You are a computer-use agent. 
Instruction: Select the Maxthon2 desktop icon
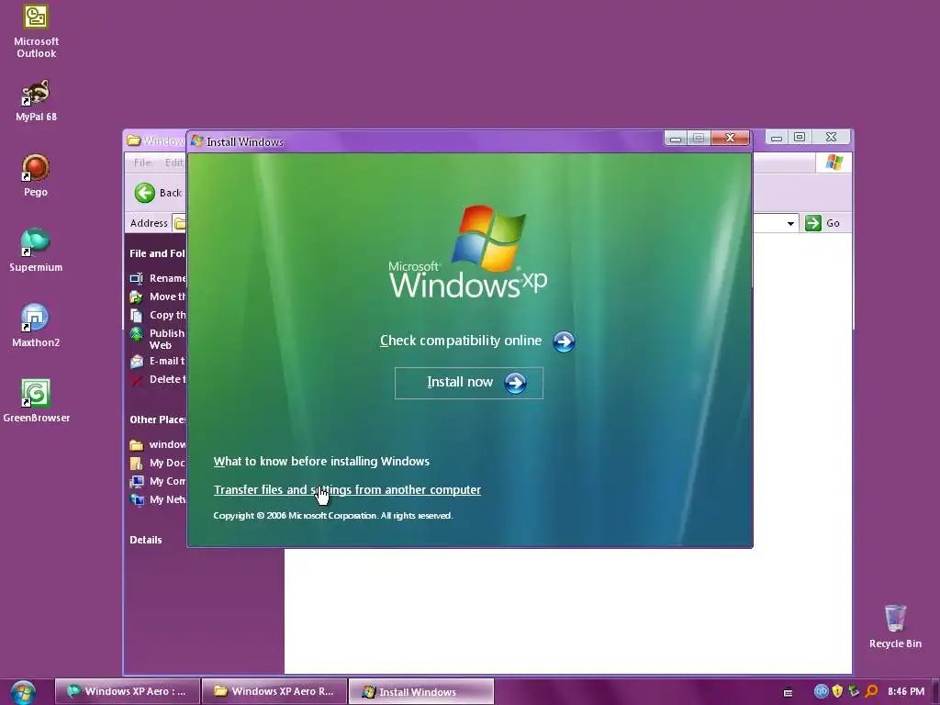coord(36,326)
